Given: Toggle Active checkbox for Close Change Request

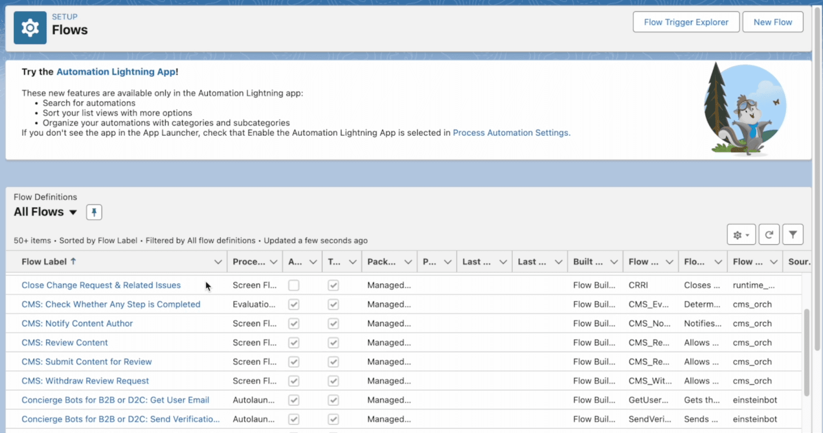Looking at the screenshot, I should click(294, 285).
